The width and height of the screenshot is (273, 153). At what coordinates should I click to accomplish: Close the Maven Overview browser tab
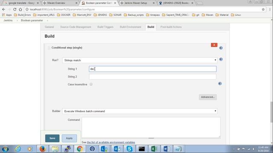(76, 3)
